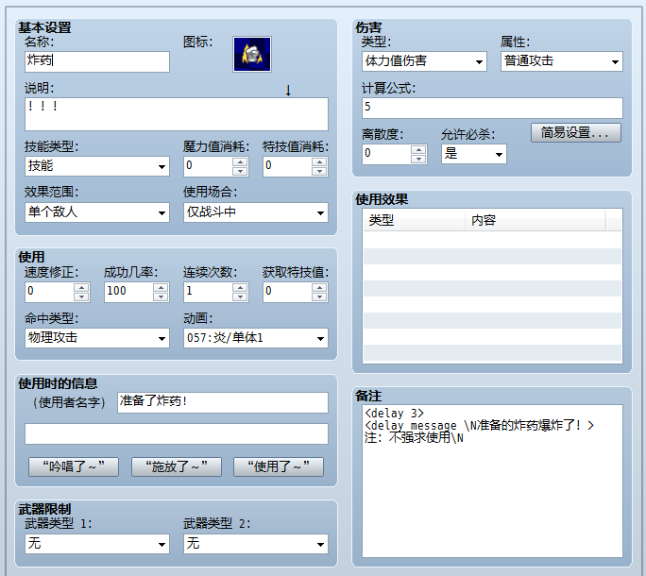Click the 内容 column header in 使用效果
646x576 pixels.
535,220
